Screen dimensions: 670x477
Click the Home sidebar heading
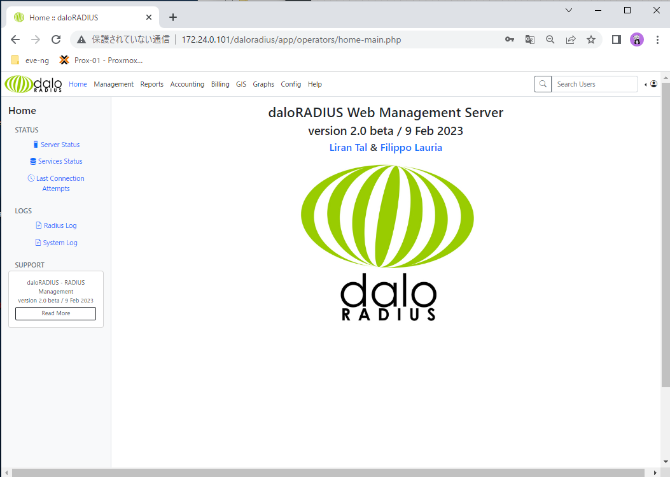pyautogui.click(x=22, y=111)
